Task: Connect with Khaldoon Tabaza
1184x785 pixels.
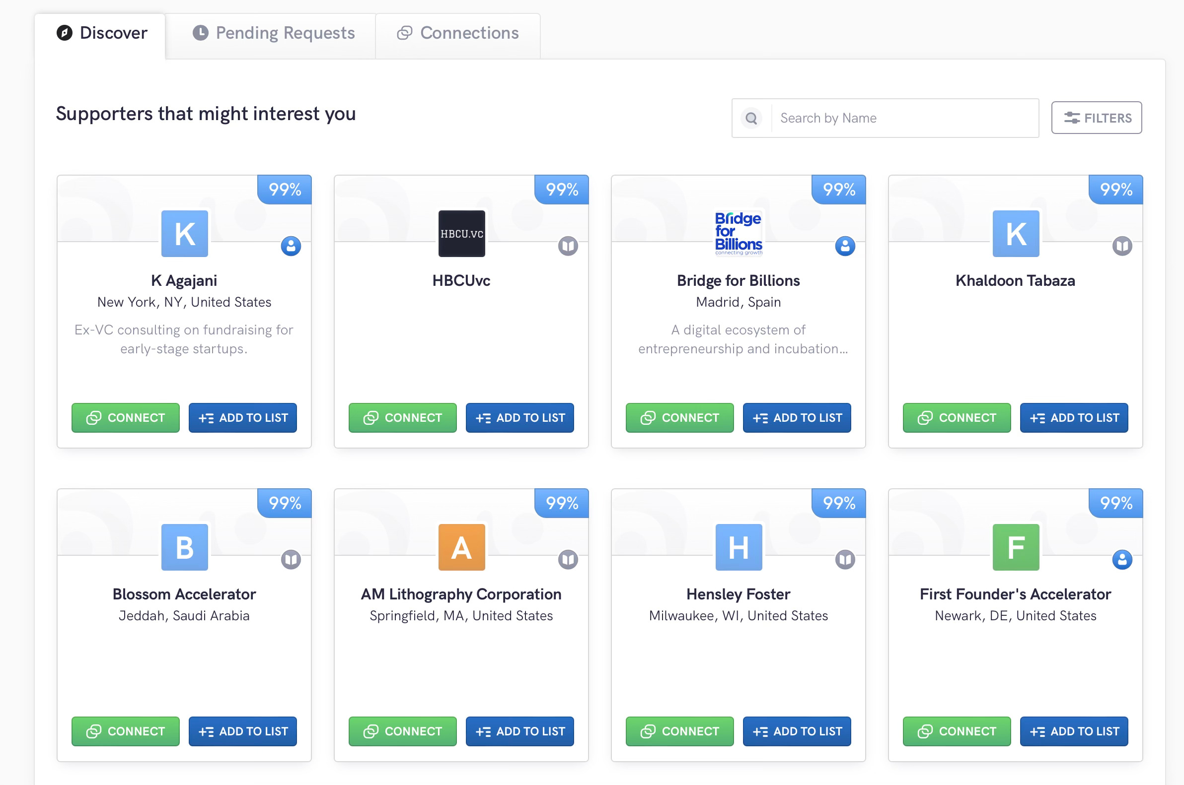Action: pos(956,417)
